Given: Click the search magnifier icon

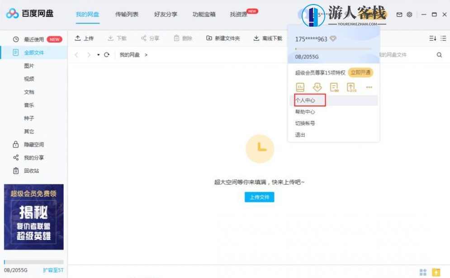Looking at the screenshot, I should coord(439,55).
